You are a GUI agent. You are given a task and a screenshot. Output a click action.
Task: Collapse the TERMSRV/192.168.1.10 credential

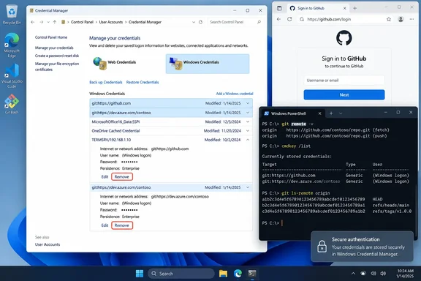(x=248, y=140)
